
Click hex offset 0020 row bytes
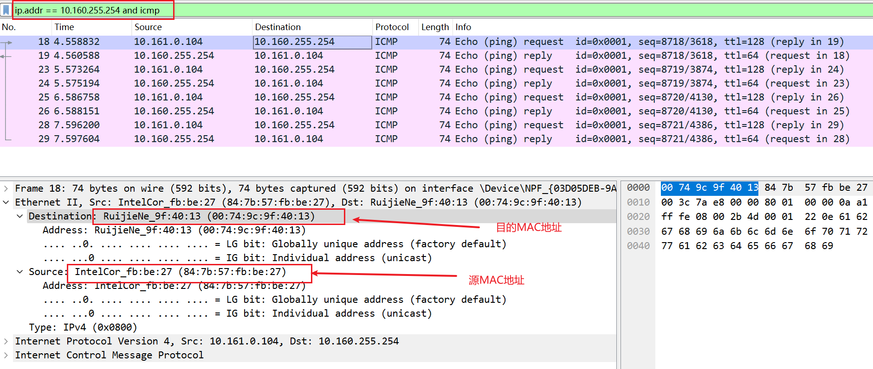(x=764, y=217)
